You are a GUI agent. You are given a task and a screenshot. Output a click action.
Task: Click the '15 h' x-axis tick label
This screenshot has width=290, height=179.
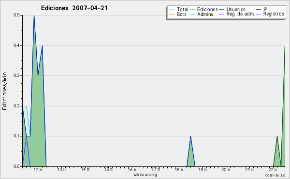click(x=108, y=169)
